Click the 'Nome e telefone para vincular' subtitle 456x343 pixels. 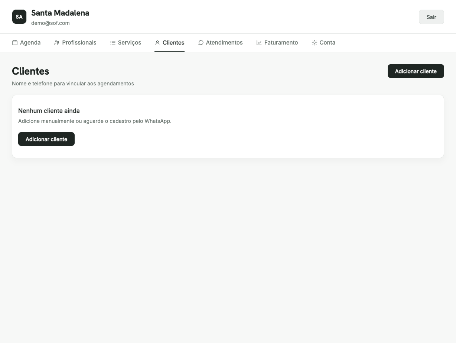pos(73,84)
